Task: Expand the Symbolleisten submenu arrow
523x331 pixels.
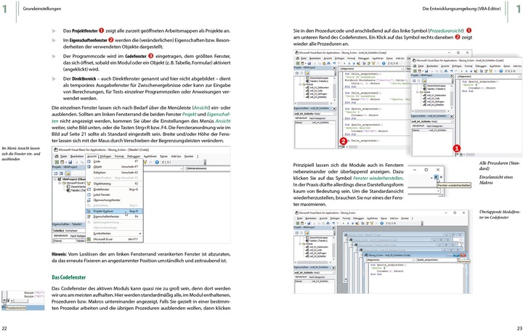Action: (x=140, y=233)
